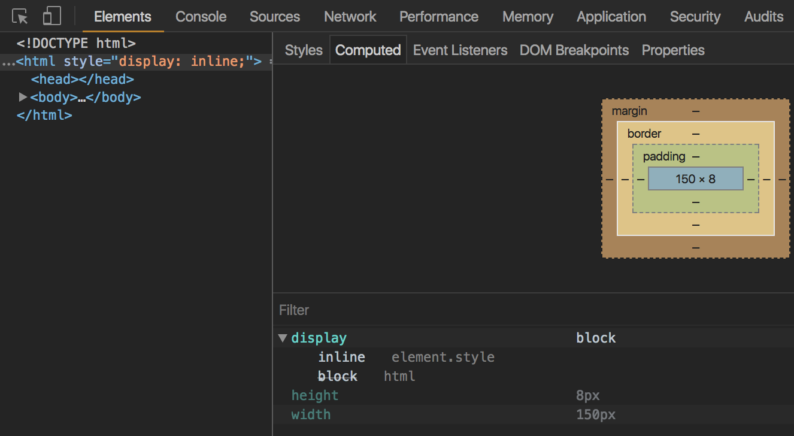Open the Console tab

(201, 17)
